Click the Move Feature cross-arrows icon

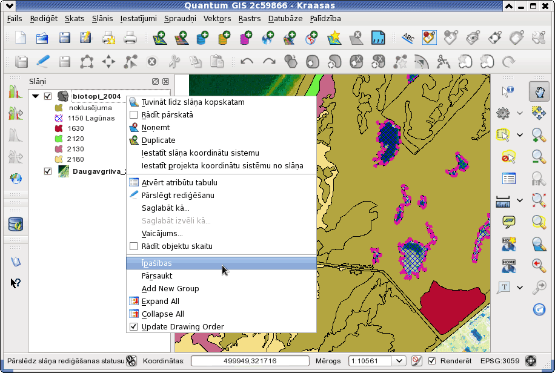108,62
